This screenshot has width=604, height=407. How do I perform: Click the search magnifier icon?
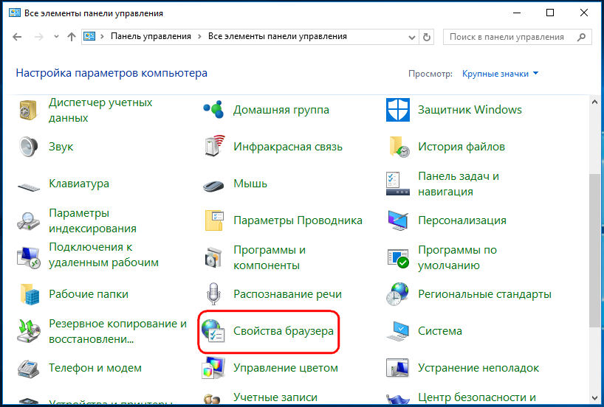[582, 37]
